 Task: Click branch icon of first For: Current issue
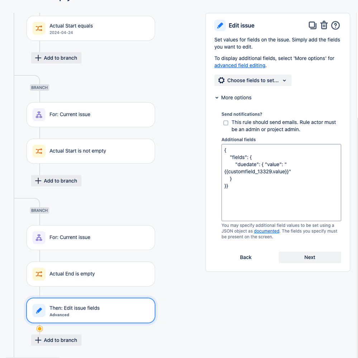pyautogui.click(x=39, y=115)
